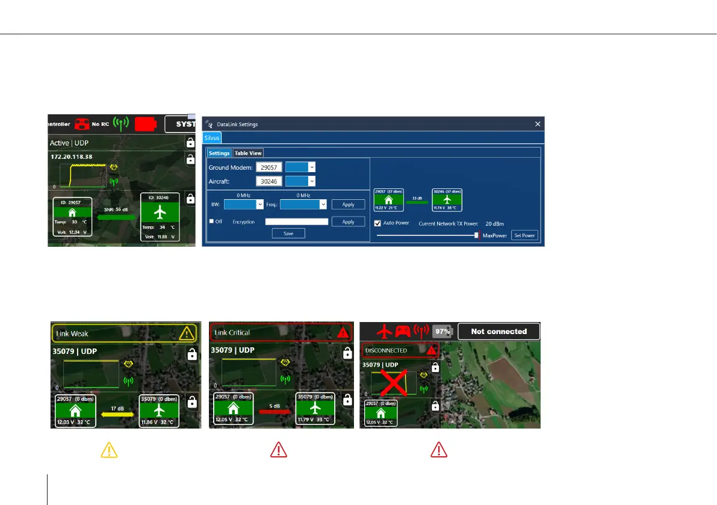Image resolution: width=717 pixels, height=505 pixels.
Task: Click green antenna icon beside No RC
Action: [x=121, y=123]
